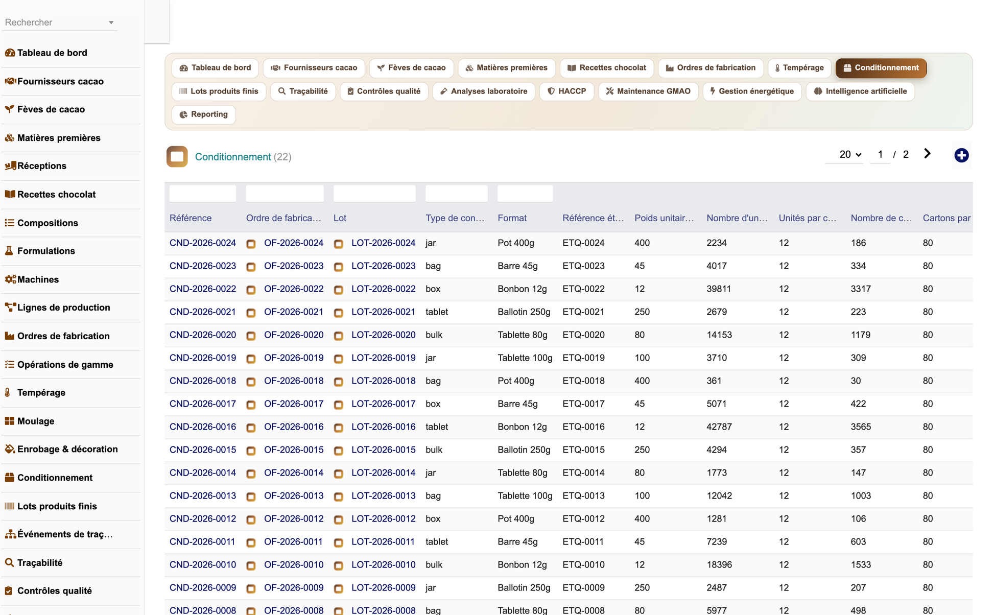The height and width of the screenshot is (615, 994).
Task: Sort by Référence column header
Action: 191,218
